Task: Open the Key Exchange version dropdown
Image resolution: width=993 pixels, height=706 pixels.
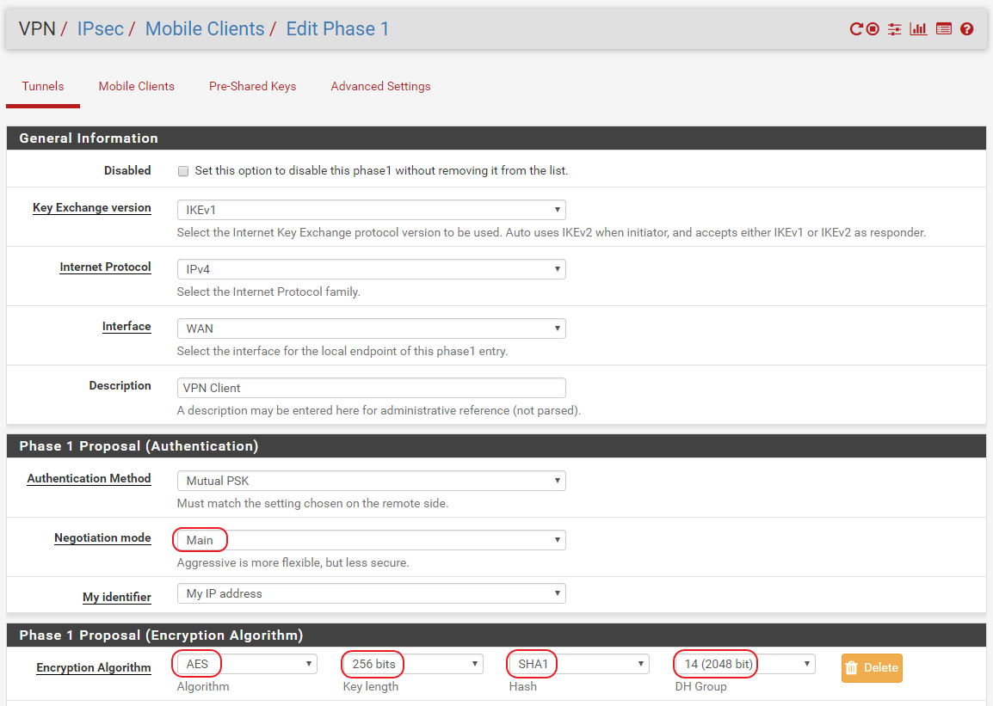Action: click(x=371, y=210)
